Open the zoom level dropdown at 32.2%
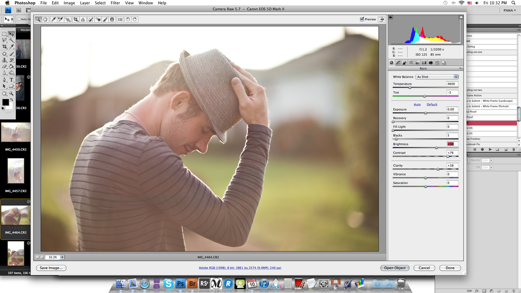This screenshot has height=293, width=521. pos(62,257)
